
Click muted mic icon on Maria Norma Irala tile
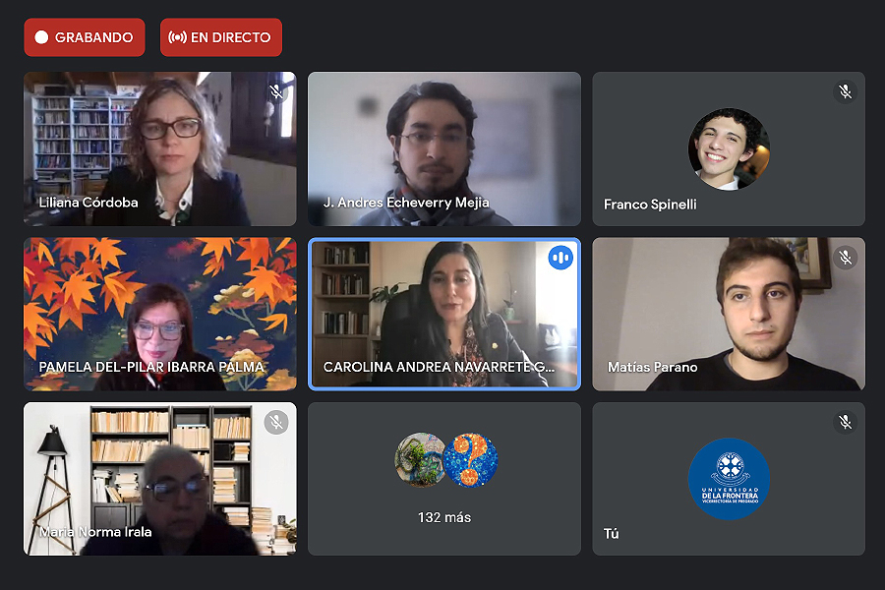pyautogui.click(x=276, y=422)
